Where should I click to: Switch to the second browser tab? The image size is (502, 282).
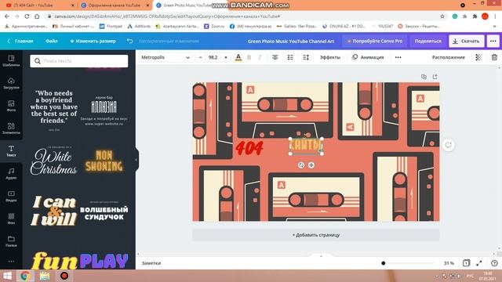coord(115,5)
